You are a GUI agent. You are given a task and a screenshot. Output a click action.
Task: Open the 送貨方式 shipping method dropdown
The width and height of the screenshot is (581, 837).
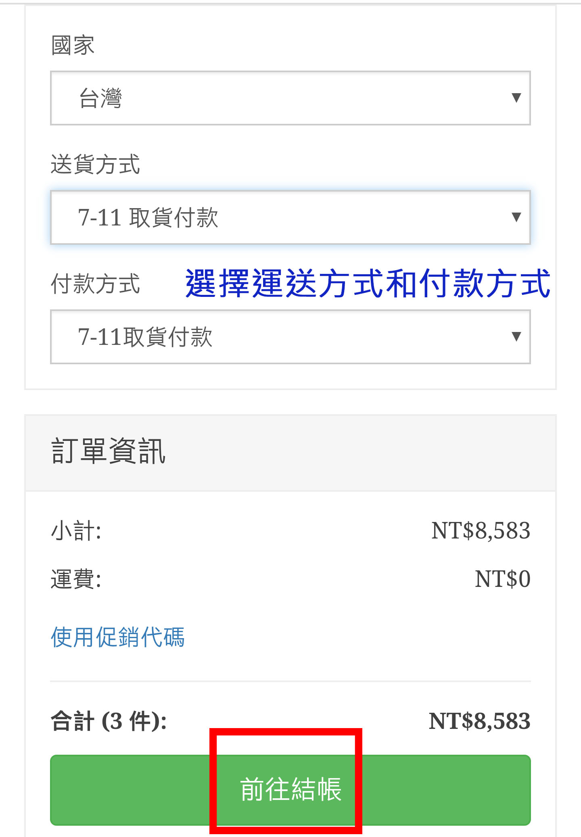click(290, 217)
